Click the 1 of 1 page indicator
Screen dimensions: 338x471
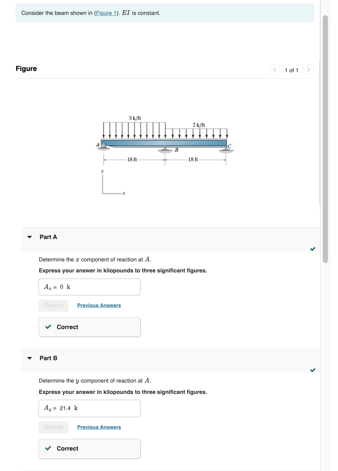pyautogui.click(x=291, y=70)
